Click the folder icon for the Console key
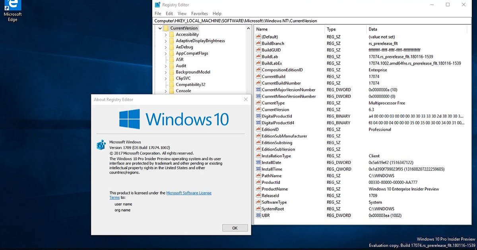This screenshot has height=250, width=477. (x=172, y=91)
